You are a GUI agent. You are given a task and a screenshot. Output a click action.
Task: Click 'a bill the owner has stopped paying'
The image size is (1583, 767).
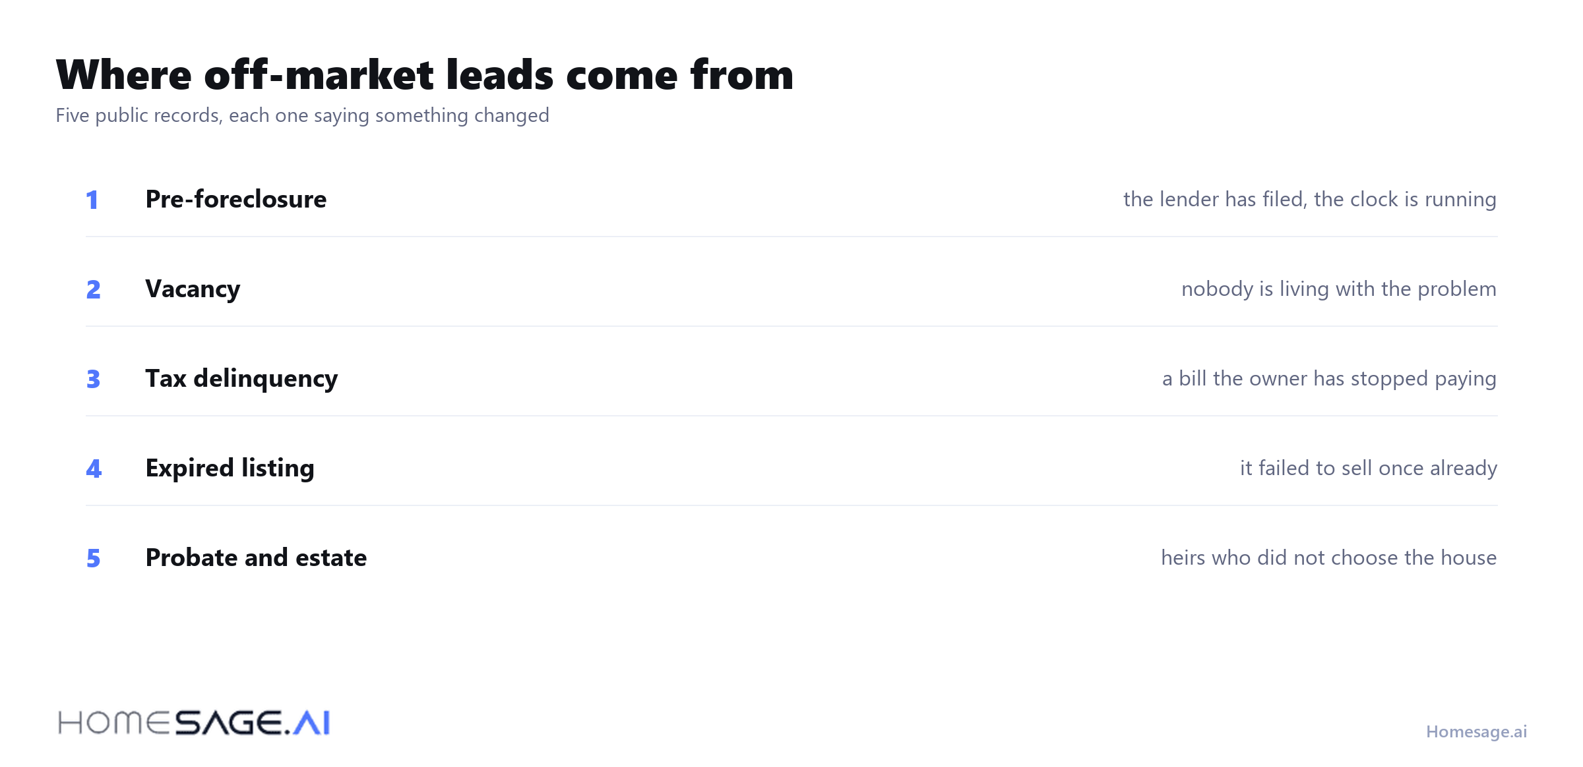[1329, 379]
